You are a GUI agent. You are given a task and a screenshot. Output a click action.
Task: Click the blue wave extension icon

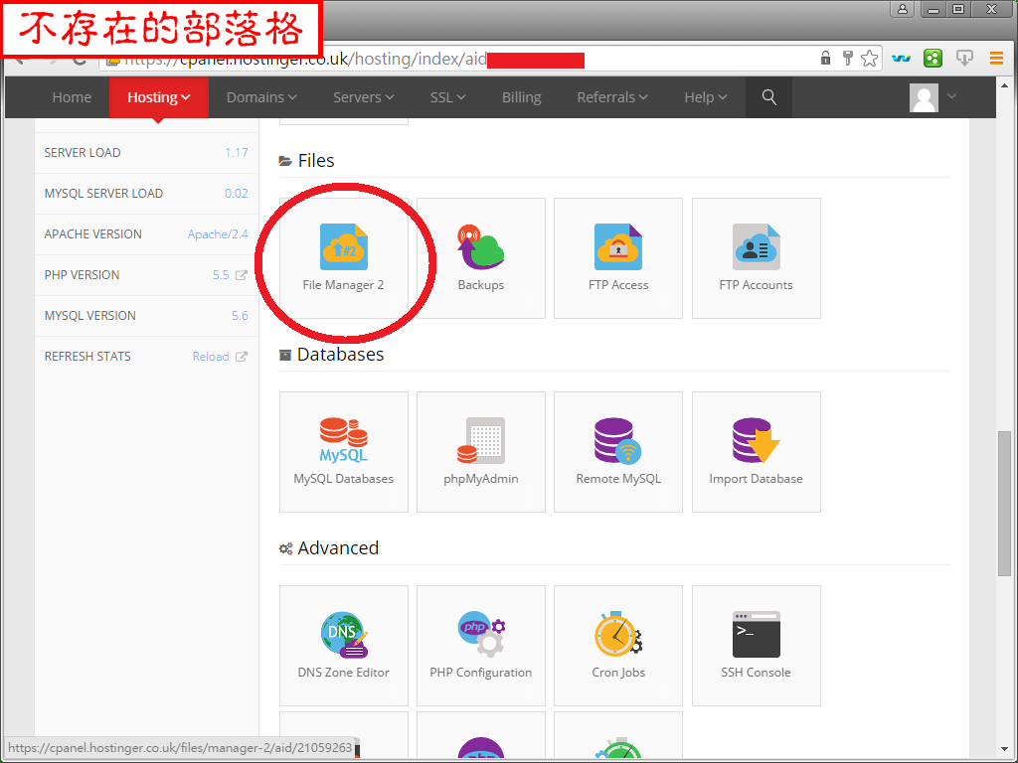click(x=901, y=59)
